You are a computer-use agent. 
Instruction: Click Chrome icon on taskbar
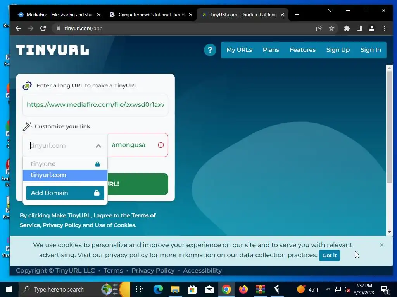coord(226,289)
